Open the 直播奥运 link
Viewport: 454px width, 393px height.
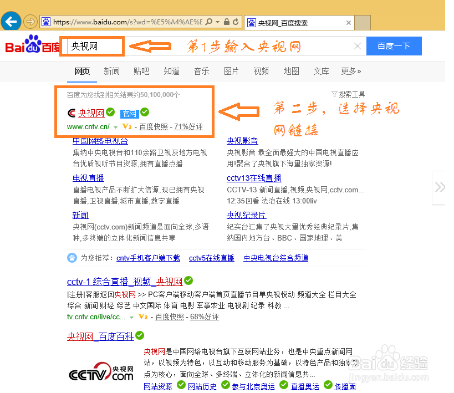coord(305,387)
